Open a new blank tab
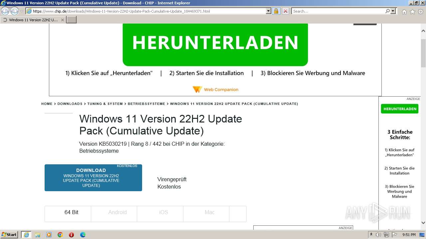This screenshot has width=426, height=239. (x=72, y=20)
